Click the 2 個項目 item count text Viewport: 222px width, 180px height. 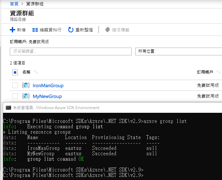[x=18, y=63]
